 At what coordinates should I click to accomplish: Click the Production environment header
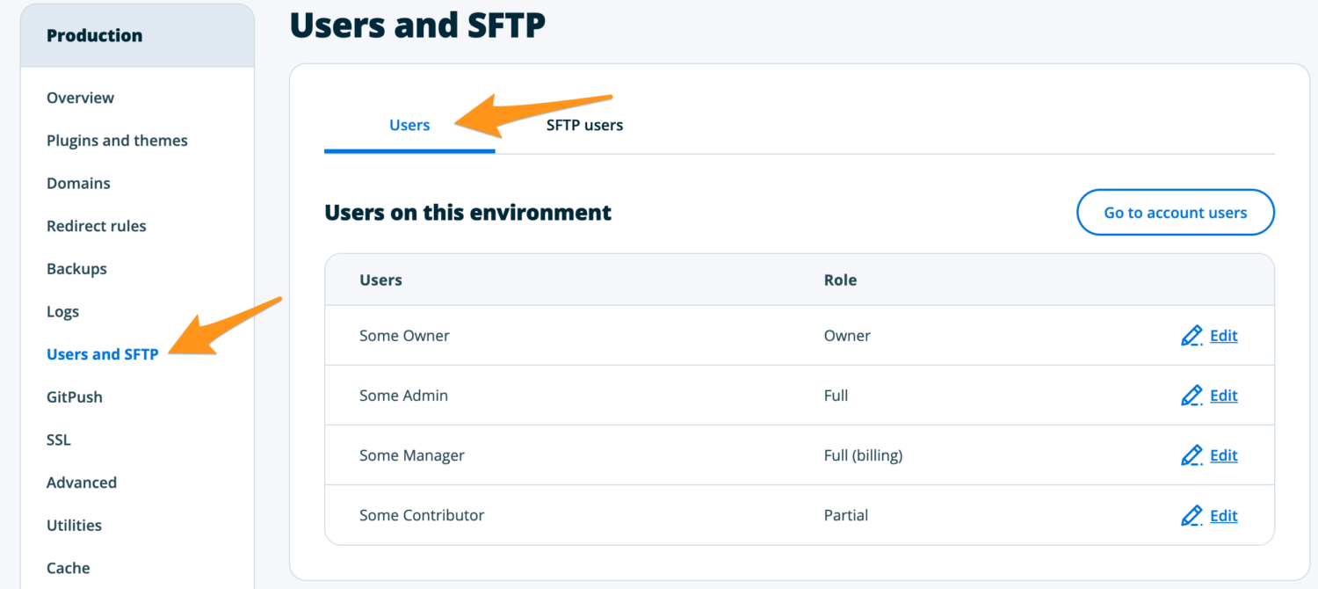(x=94, y=35)
